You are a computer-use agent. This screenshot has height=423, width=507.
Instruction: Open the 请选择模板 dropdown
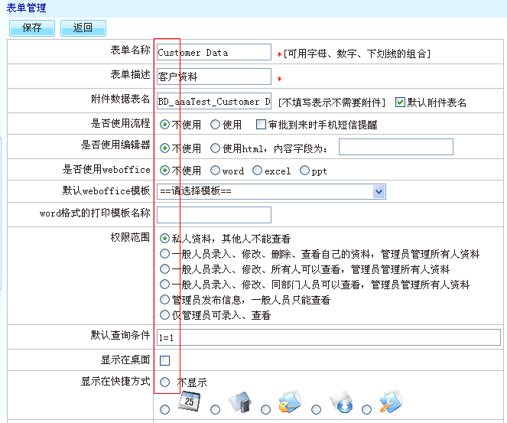(271, 192)
